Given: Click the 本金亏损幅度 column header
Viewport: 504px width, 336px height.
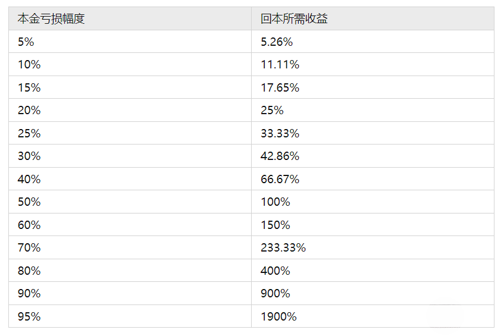Looking at the screenshot, I should (51, 18).
